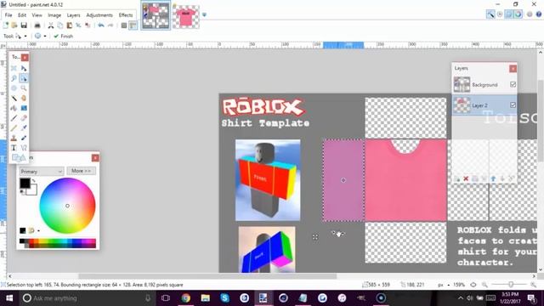Click the Cut scissors icon
The image size is (544, 306).
(x=51, y=25)
